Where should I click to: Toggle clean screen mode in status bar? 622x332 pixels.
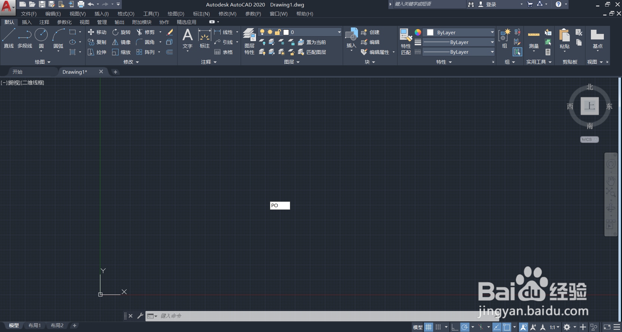607,327
